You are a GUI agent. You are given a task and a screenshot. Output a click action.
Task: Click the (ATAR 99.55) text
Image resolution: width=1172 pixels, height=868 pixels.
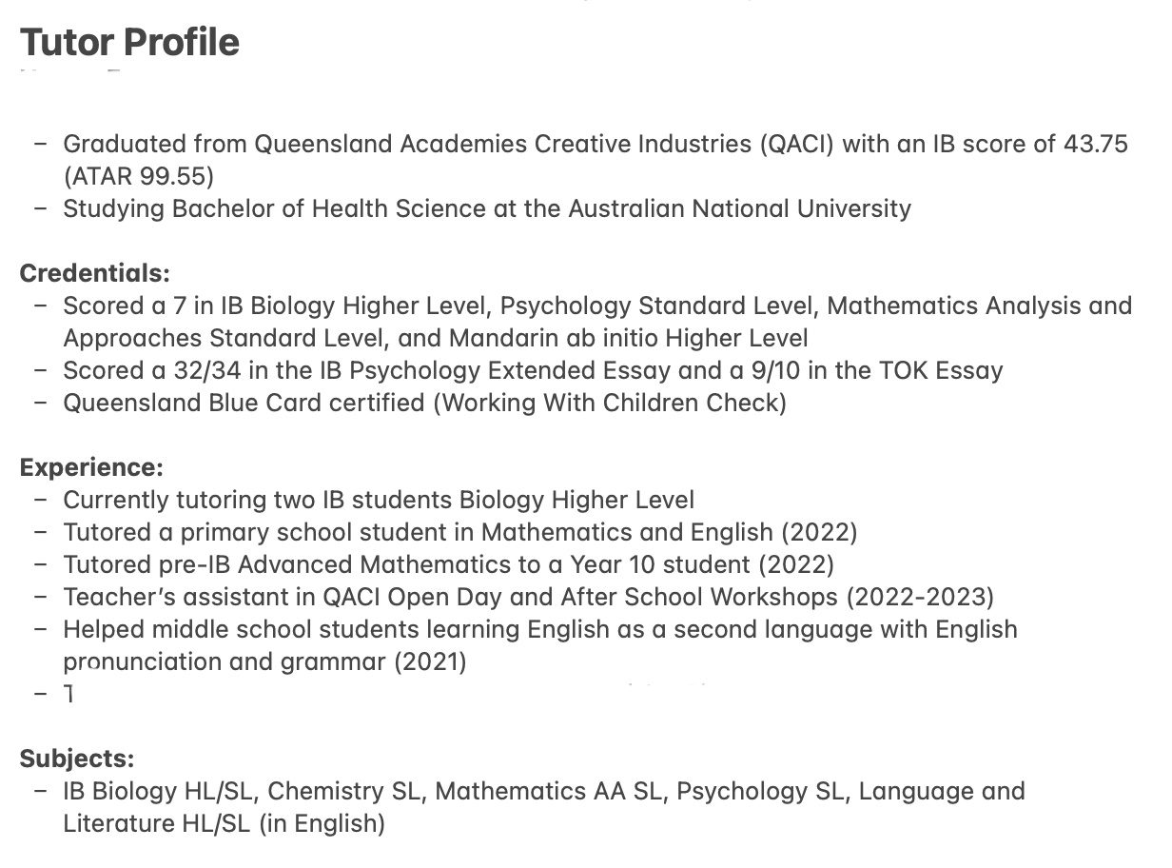(x=139, y=176)
